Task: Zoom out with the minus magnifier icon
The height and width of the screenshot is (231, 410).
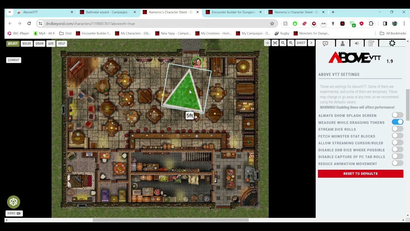Action: [283, 43]
